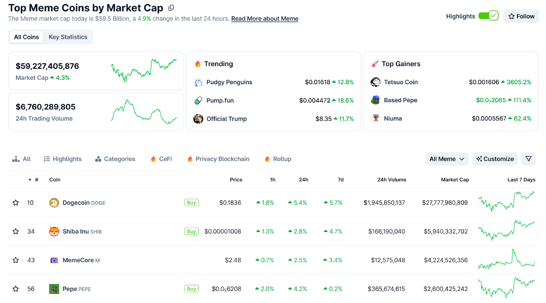Star Dogecoin as a favorite
This screenshot has width=546, height=303.
[x=16, y=203]
